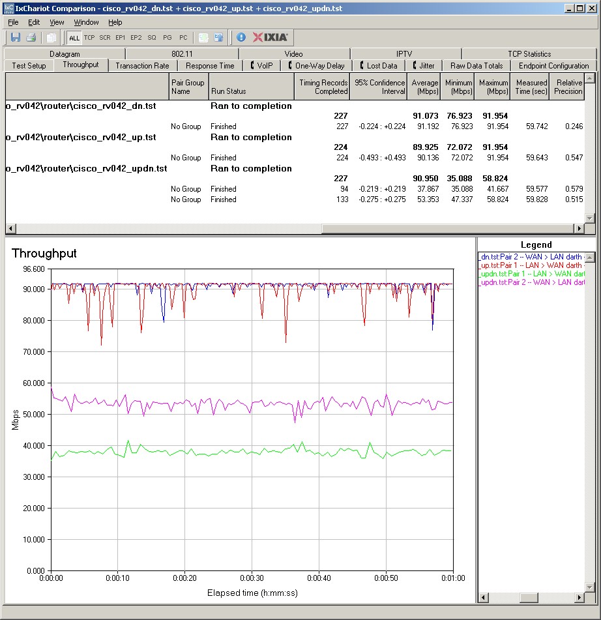601x620 pixels.
Task: Open the Help menu
Action: pyautogui.click(x=115, y=22)
